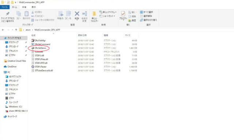Sort by the Size column header
The width and height of the screenshot is (234, 140).
coord(128,35)
